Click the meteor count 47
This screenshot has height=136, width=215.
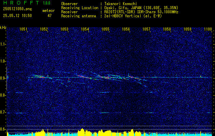[50, 16]
